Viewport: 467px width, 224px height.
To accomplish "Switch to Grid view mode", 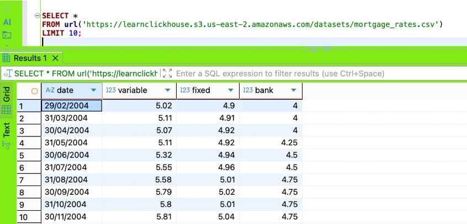I will click(7, 100).
